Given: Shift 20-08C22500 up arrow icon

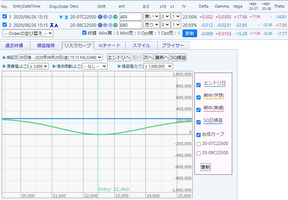Looking at the screenshot, I should point(100,25).
